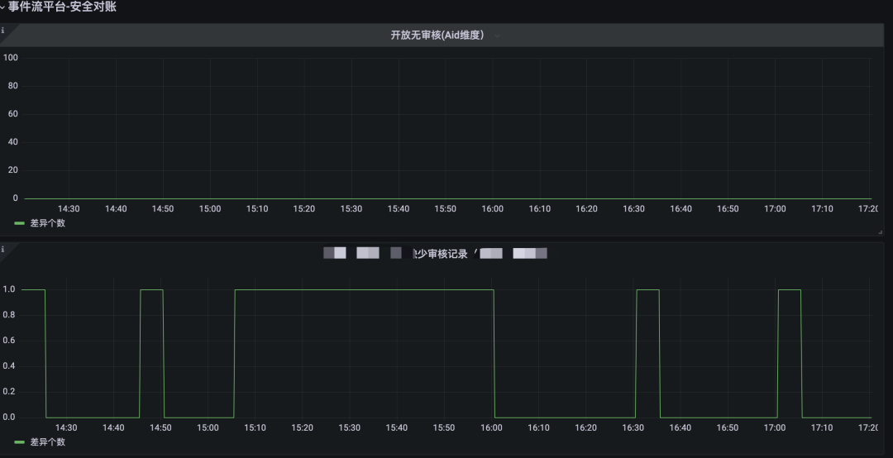The height and width of the screenshot is (458, 893).
Task: Open info icon of the lower 少审核记录 panel
Action: pos(2,249)
